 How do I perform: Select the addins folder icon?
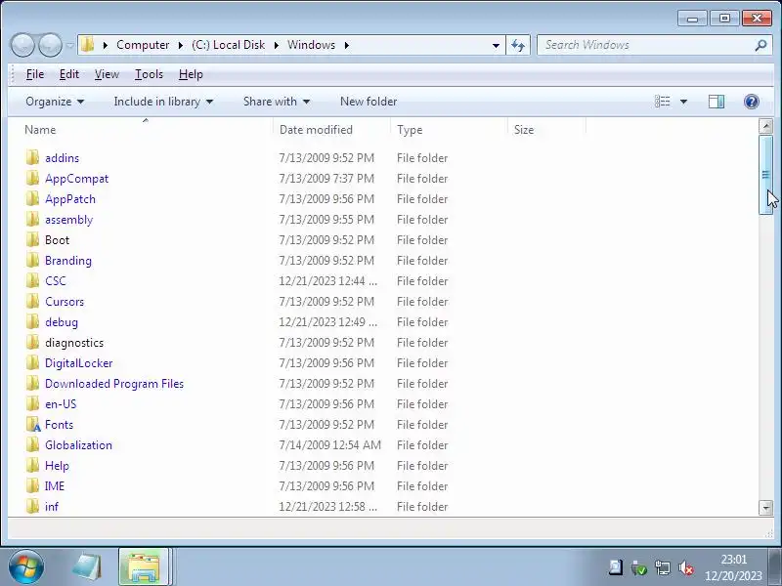32,158
